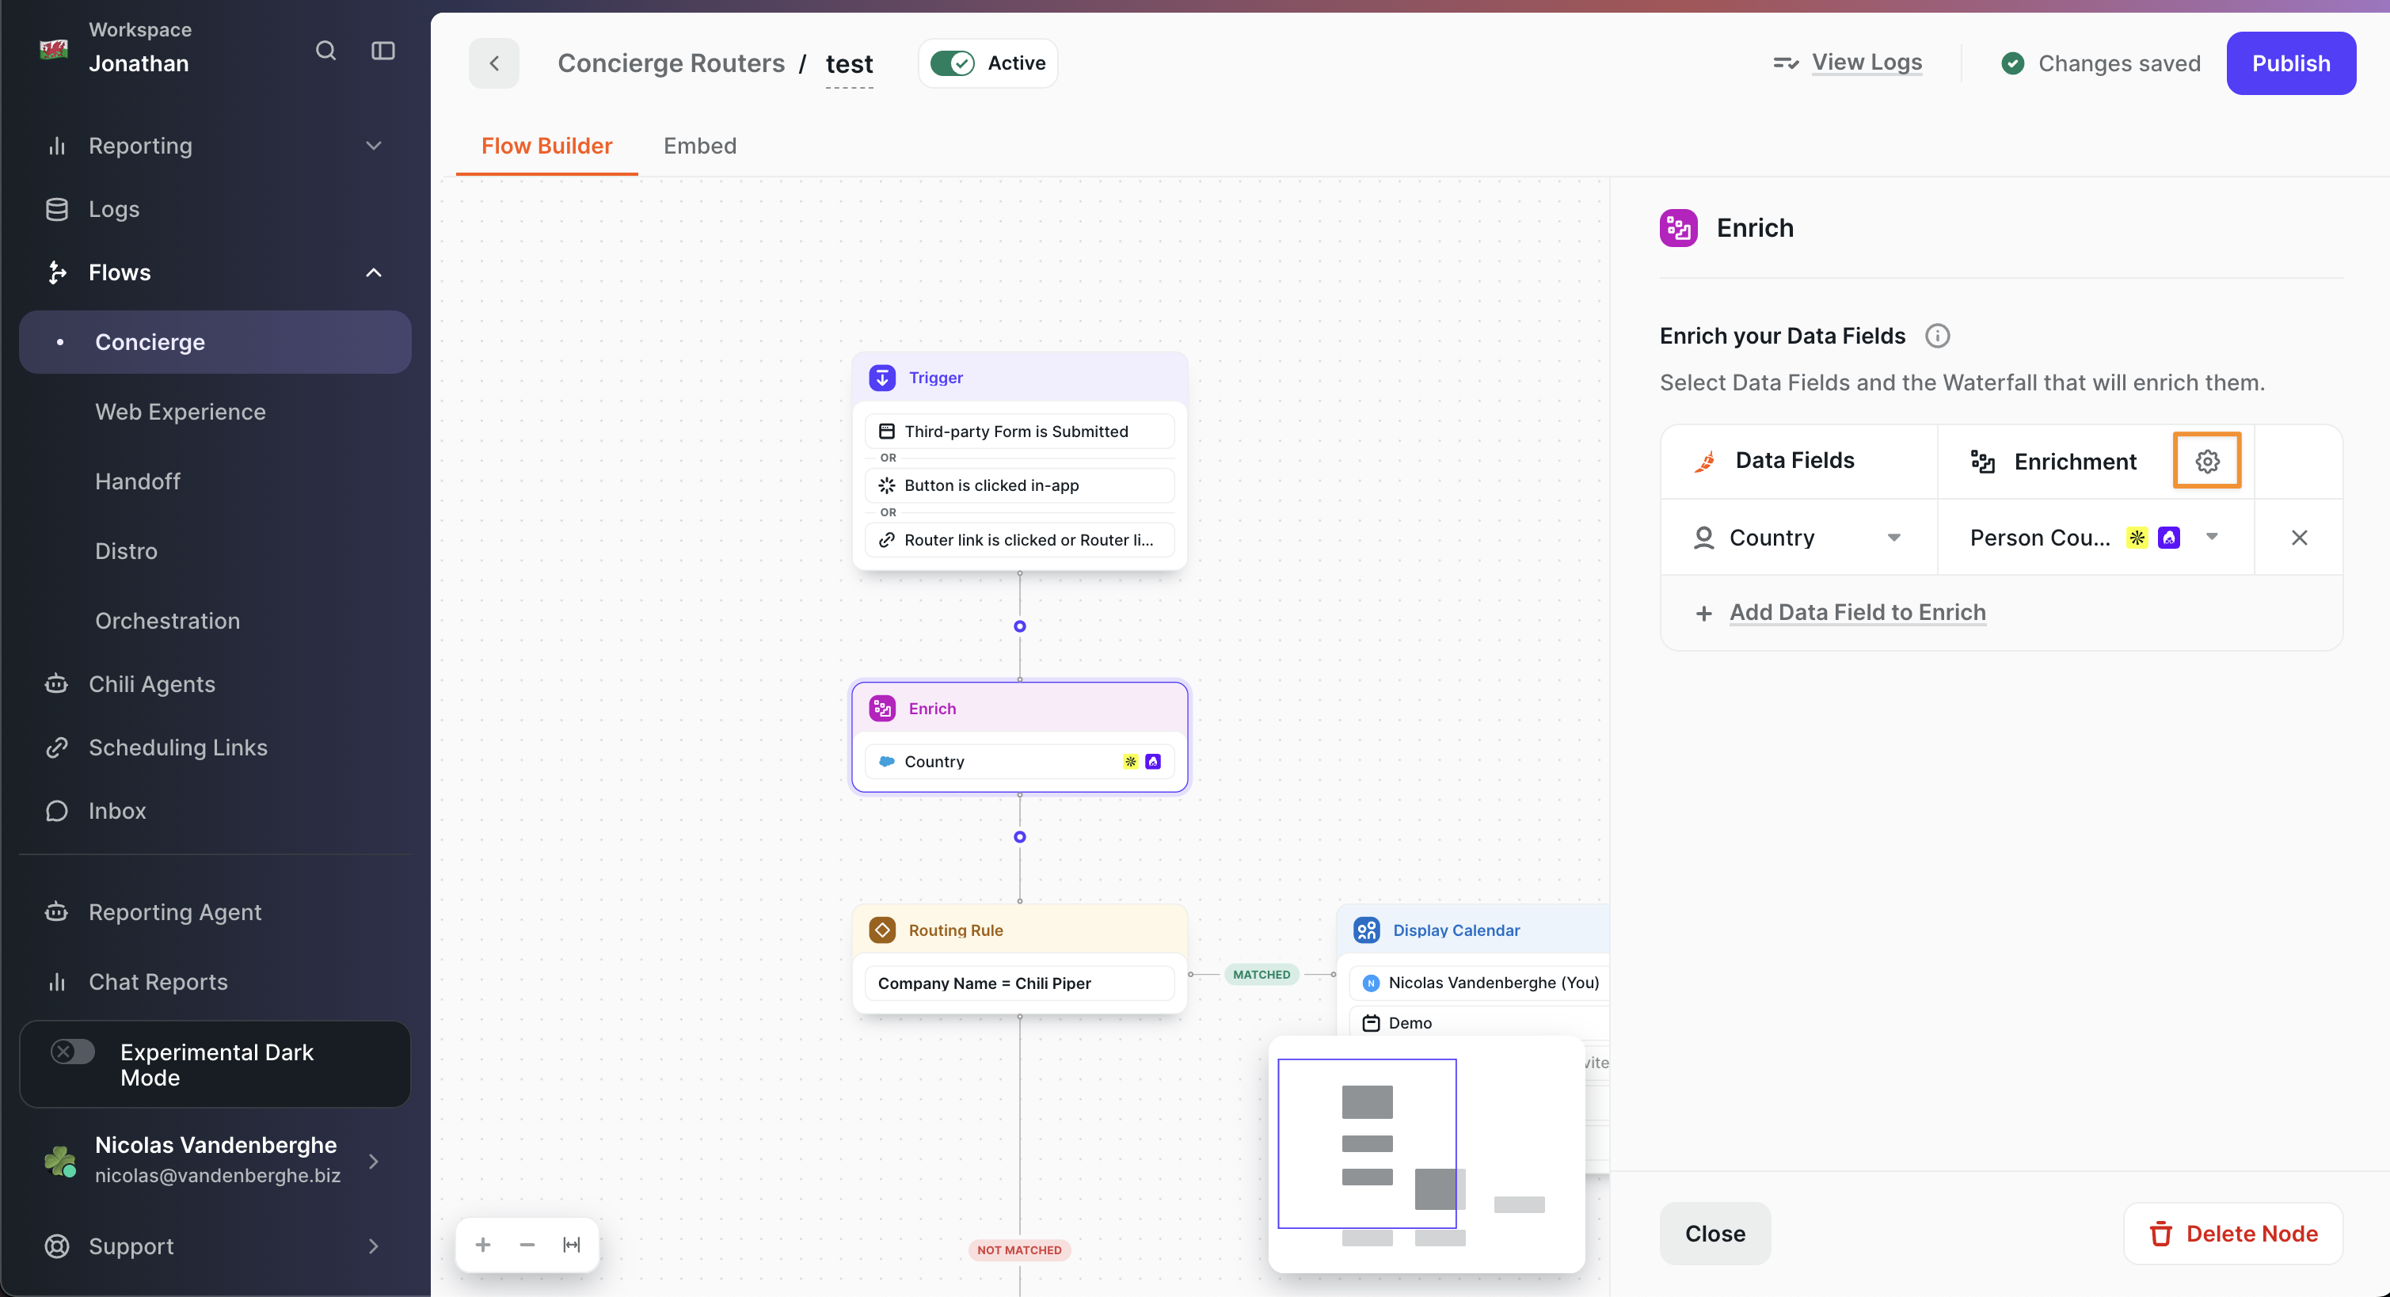This screenshot has width=2390, height=1297.
Task: Collapse Flows sidebar section
Action: coord(374,272)
